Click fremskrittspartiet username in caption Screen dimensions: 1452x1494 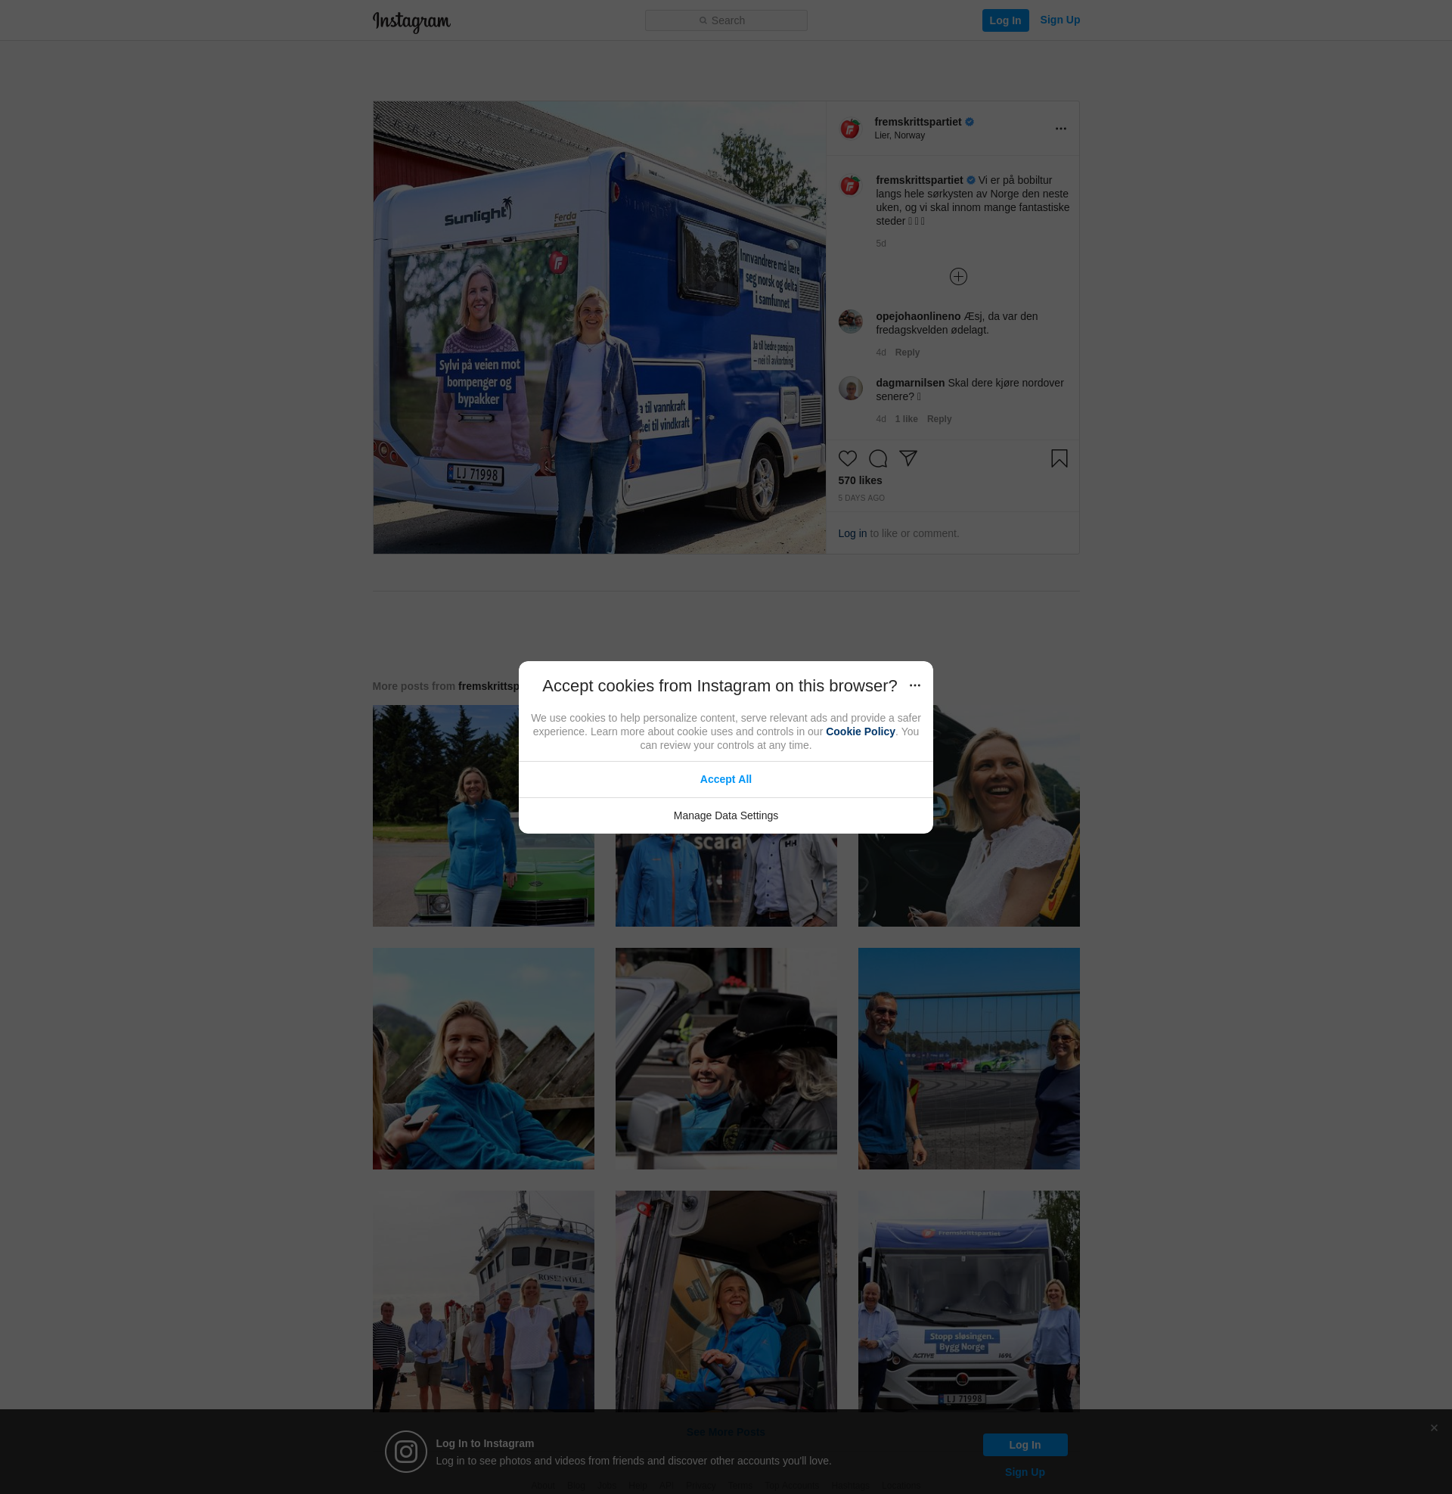point(918,181)
